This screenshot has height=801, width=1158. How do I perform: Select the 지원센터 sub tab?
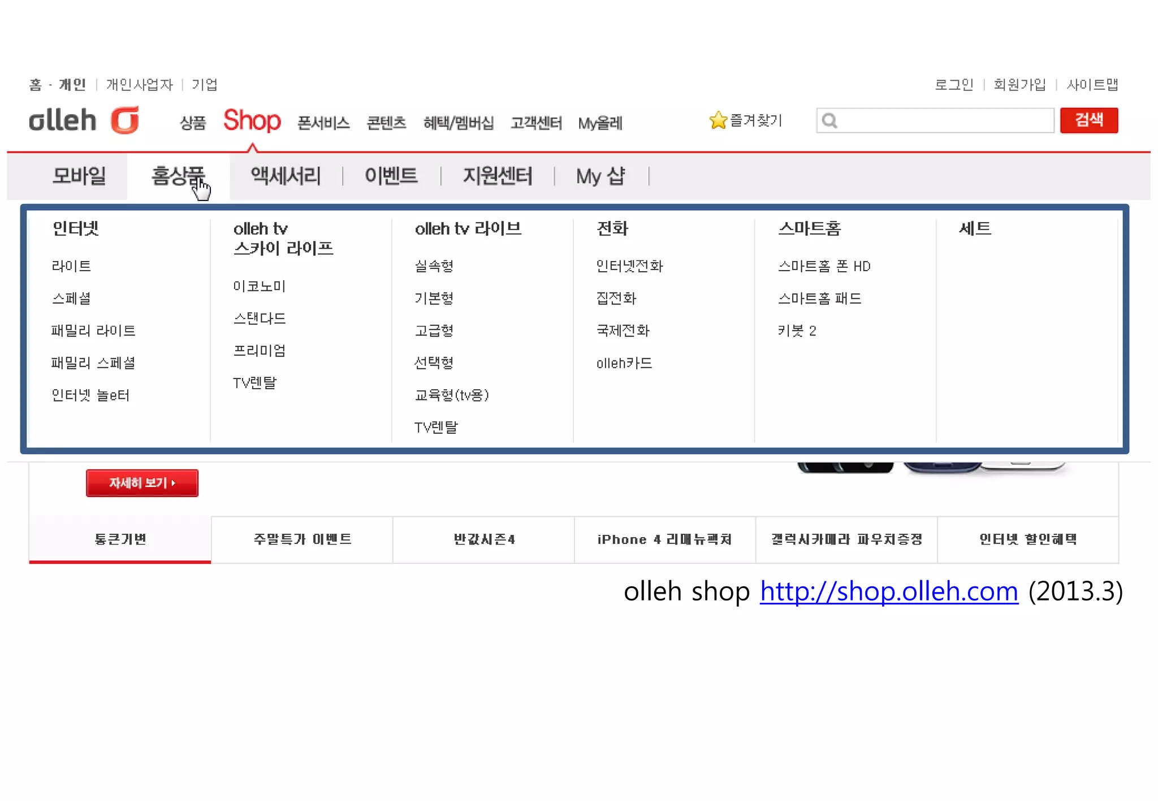click(x=498, y=176)
